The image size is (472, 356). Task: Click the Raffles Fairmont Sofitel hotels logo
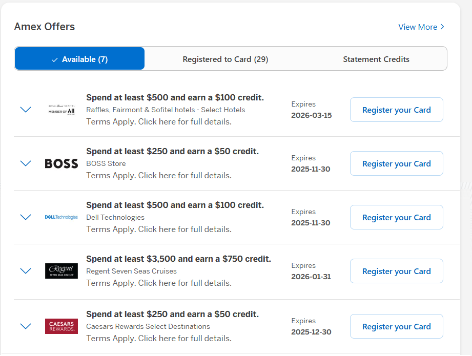61,110
